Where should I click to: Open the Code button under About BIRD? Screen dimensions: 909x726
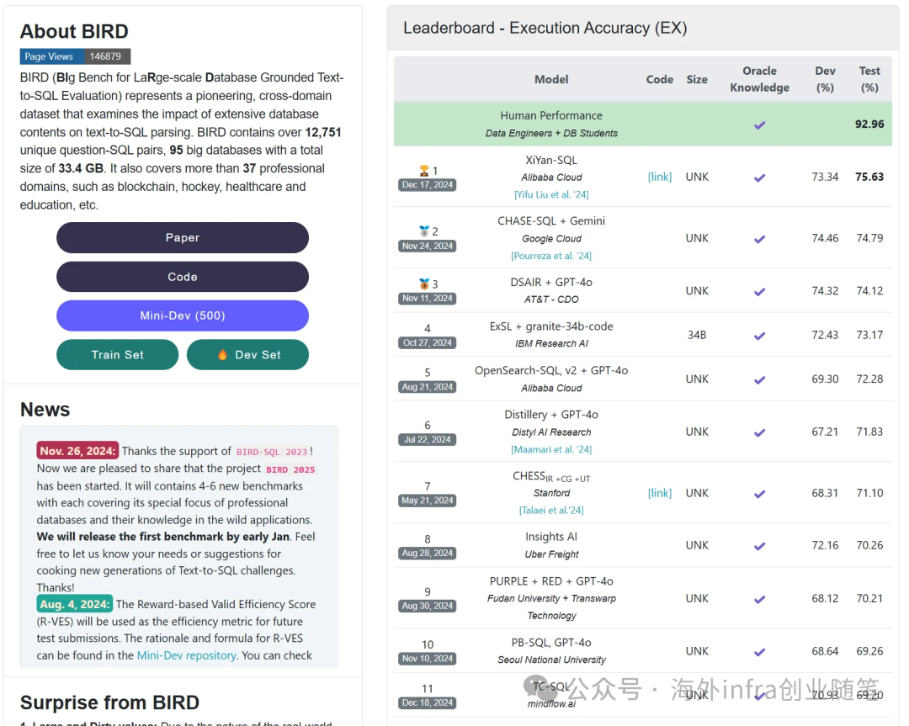tap(183, 277)
